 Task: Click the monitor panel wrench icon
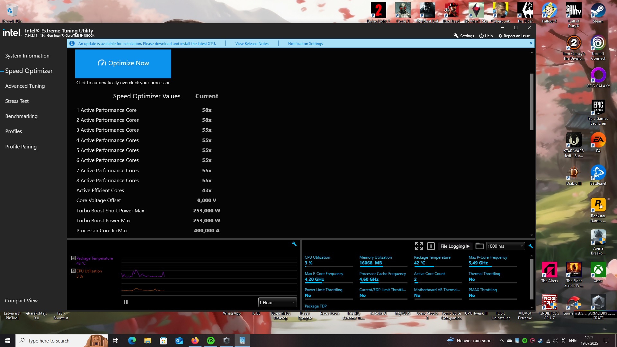coord(531,246)
